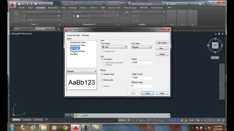The width and height of the screenshot is (234, 131).
Task: Enable the Annotative checkbox
Action: [x=102, y=59]
